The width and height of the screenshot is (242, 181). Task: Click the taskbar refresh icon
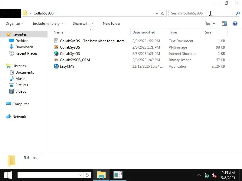click(x=87, y=175)
